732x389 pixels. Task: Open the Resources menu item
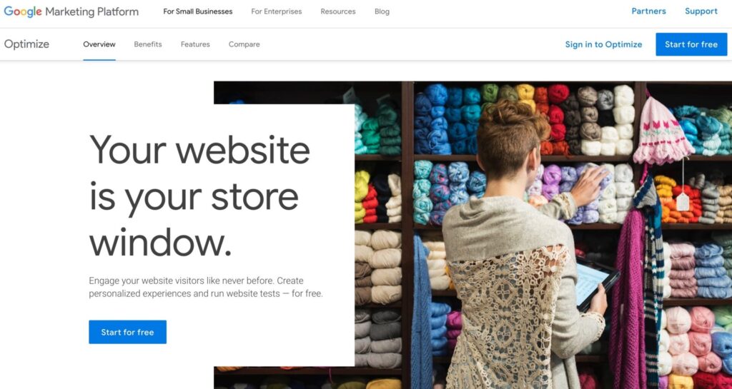(x=338, y=11)
